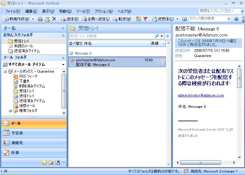Expand the query builder double chevron
The width and height of the screenshot is (245, 175).
pos(167,36)
